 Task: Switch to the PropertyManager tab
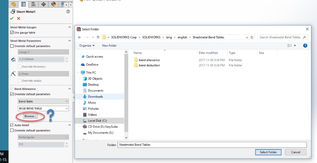coord(23,4)
